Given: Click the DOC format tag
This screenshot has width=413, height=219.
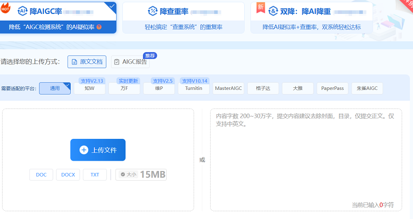Looking at the screenshot, I should click(41, 175).
